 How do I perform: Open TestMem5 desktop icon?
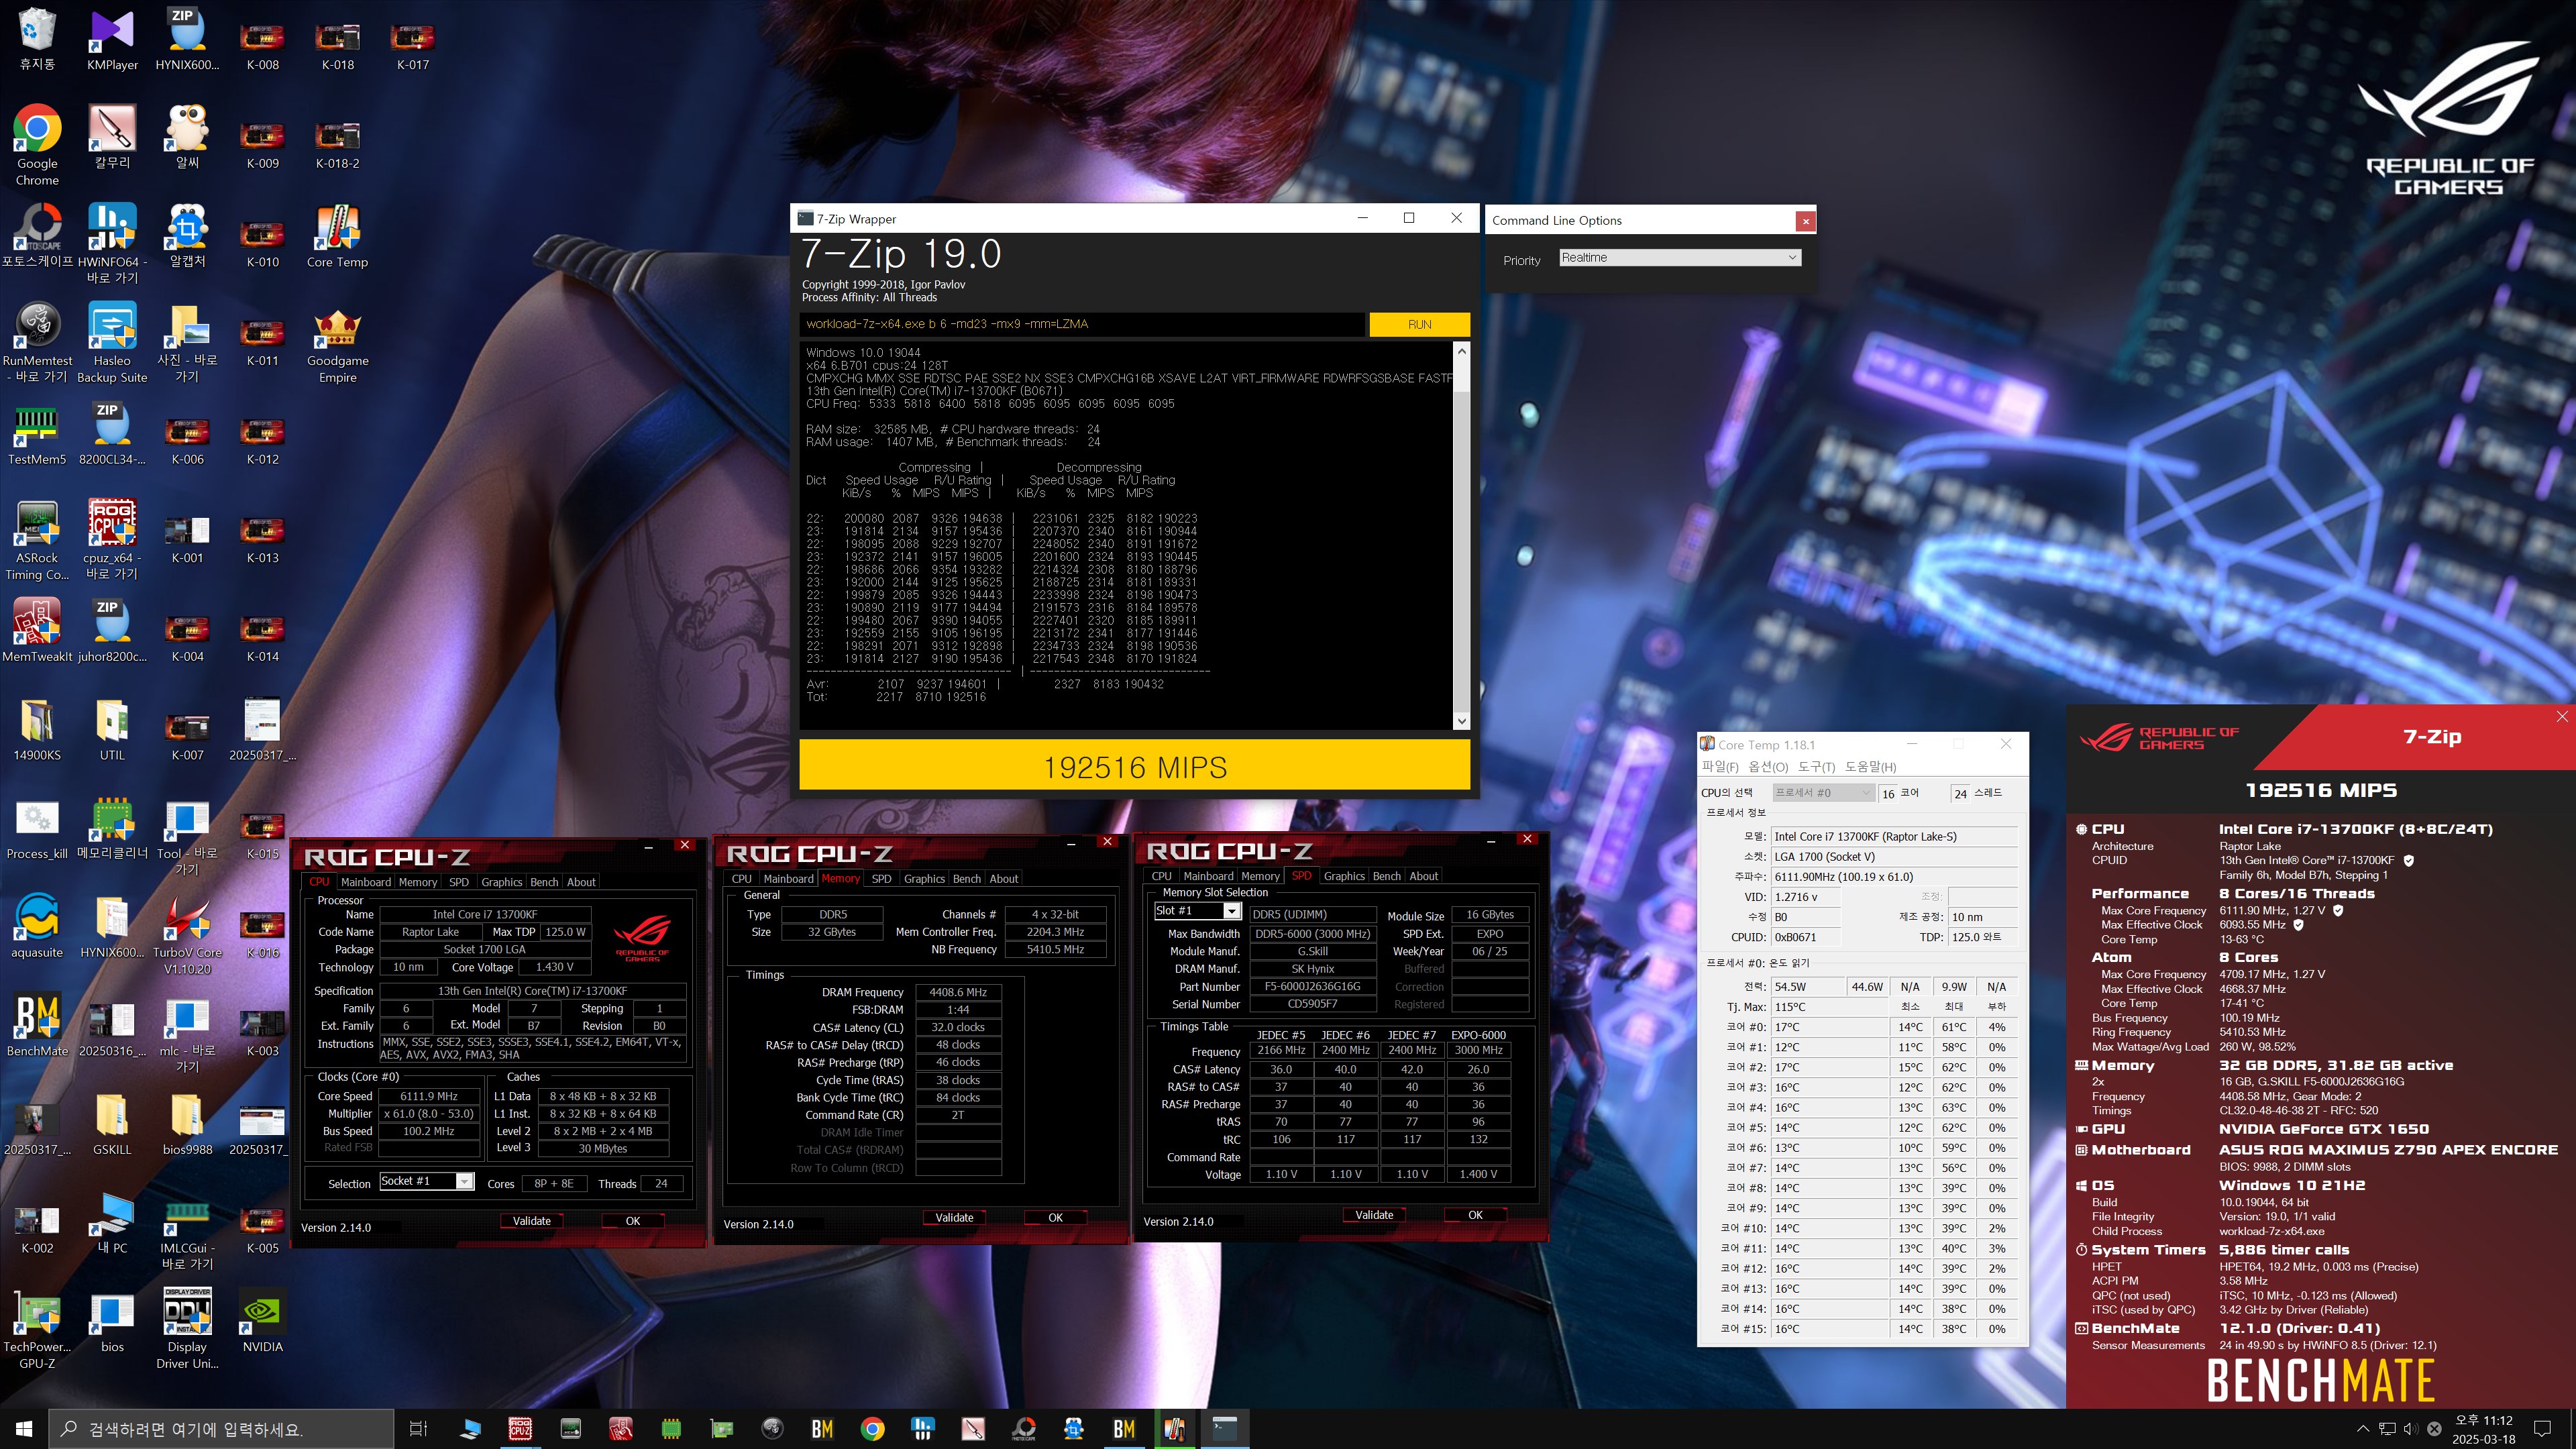pyautogui.click(x=37, y=434)
